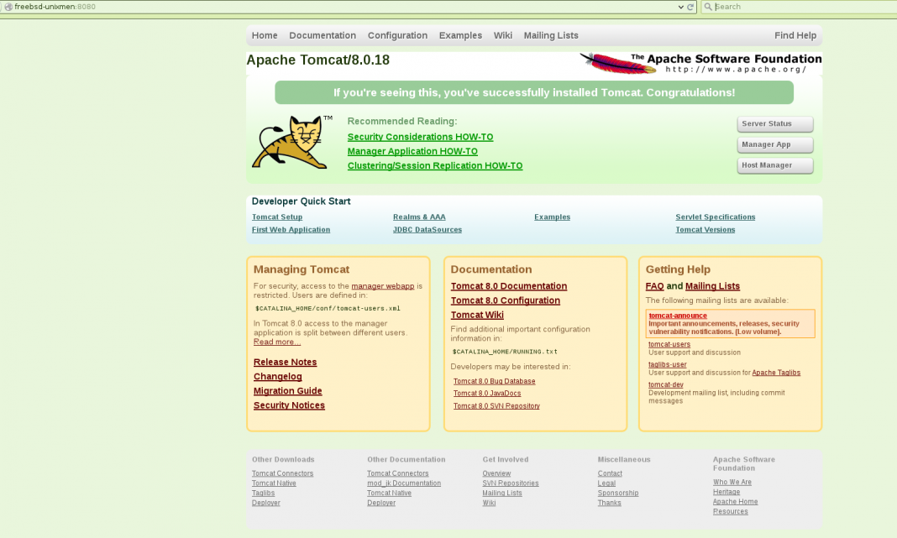Open SVN Repositories footer link
The image size is (897, 538).
coord(511,483)
